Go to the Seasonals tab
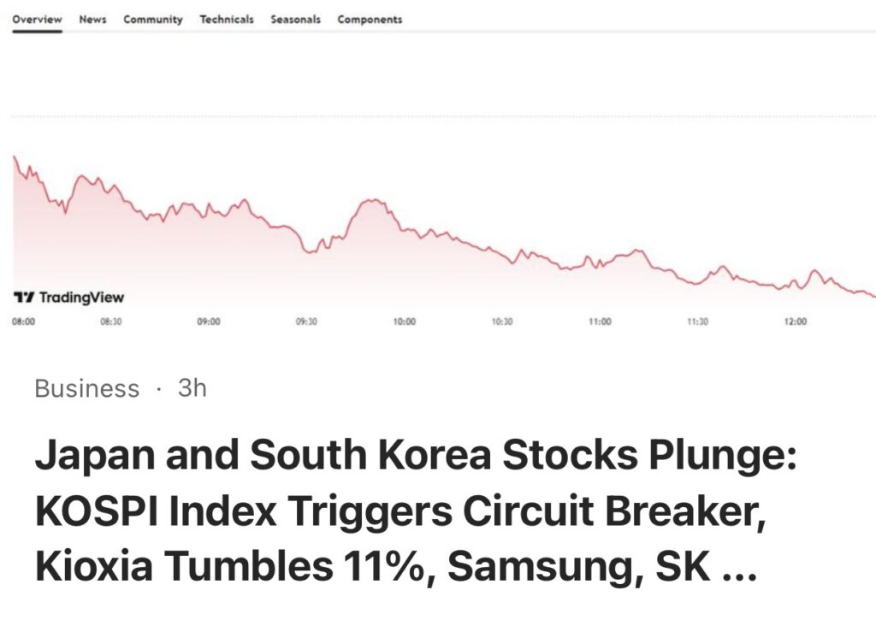 click(295, 20)
